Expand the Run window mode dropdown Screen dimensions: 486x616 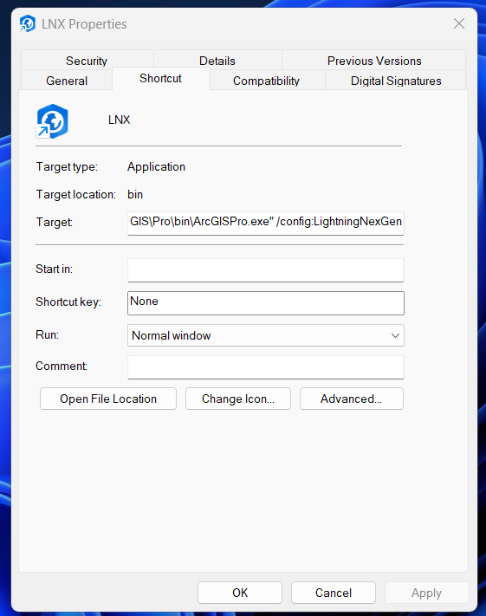coord(266,335)
